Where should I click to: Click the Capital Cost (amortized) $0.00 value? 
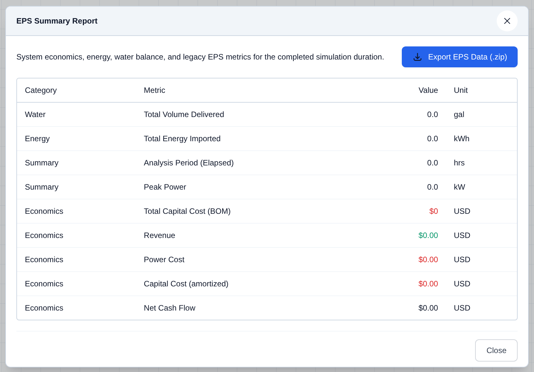point(428,284)
